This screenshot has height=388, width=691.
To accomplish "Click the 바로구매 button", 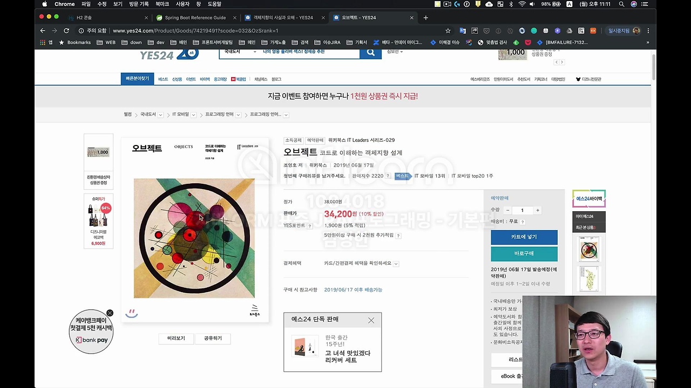I will pos(524,254).
